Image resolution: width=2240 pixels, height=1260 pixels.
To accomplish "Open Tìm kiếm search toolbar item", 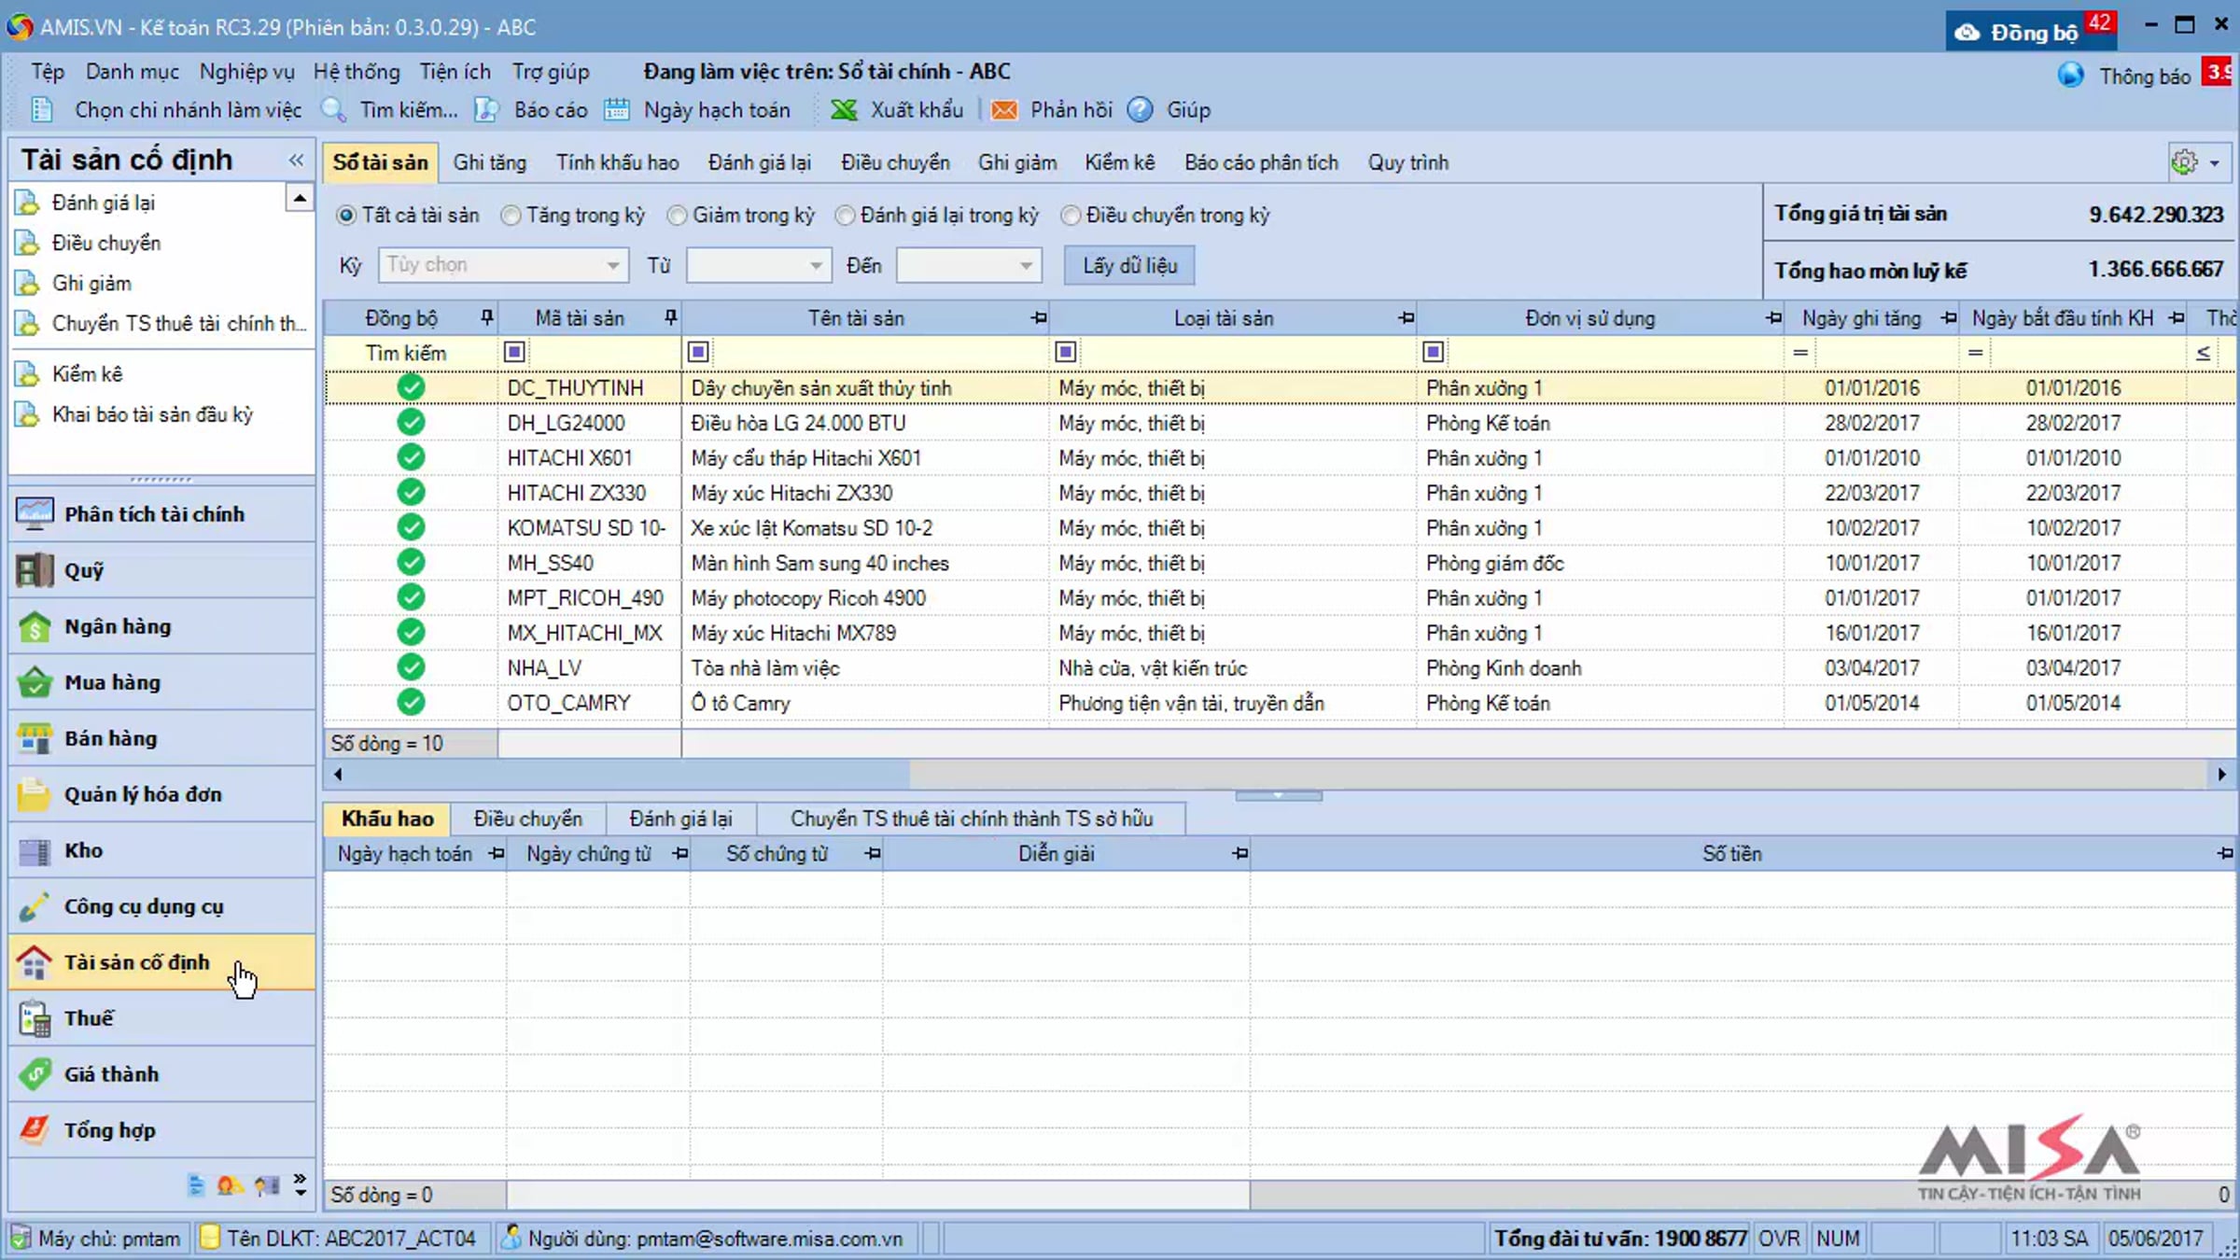I will [390, 110].
